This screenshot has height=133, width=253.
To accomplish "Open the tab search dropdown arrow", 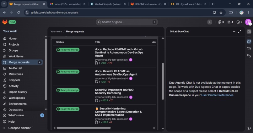I will pos(4,4).
